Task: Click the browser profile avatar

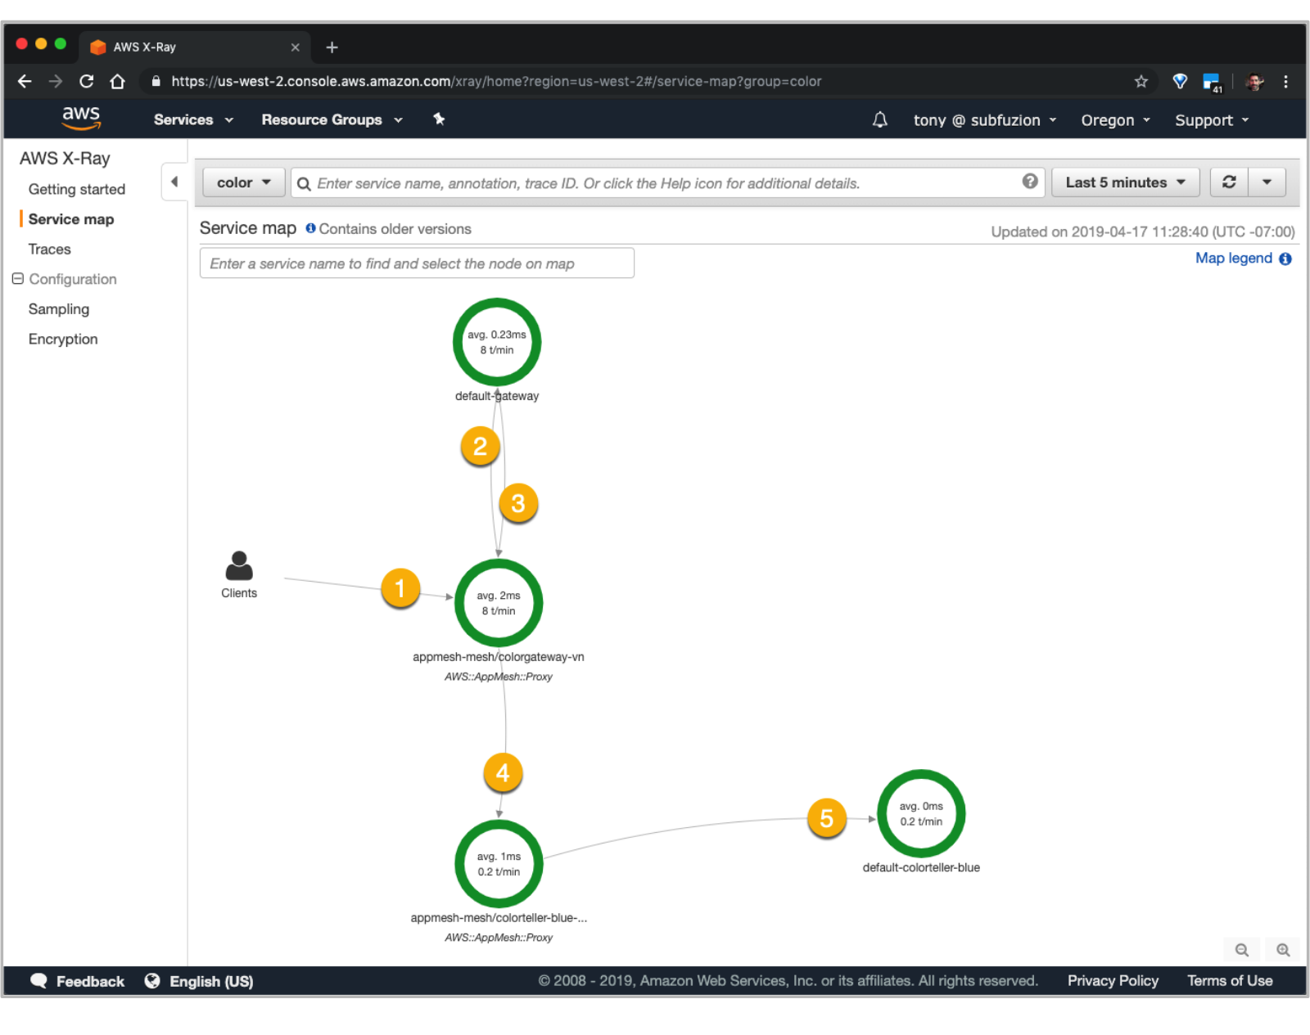Action: pos(1254,81)
